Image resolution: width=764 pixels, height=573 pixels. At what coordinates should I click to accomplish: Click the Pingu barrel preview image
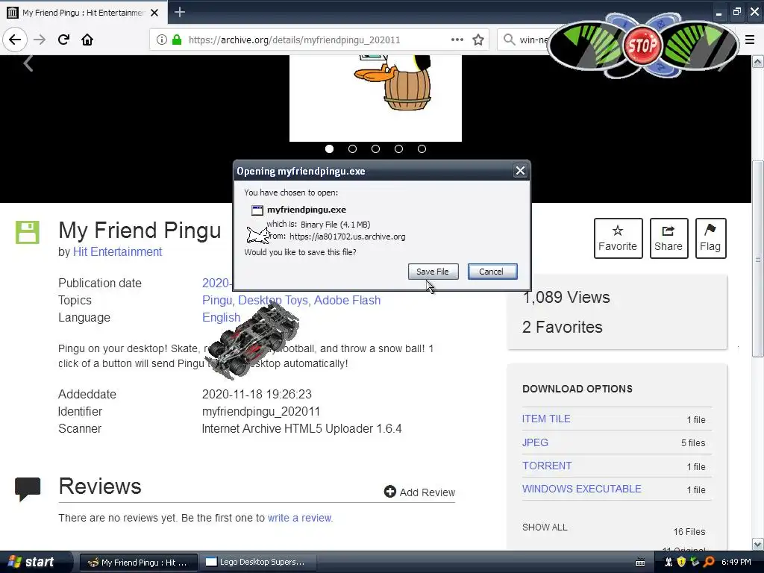(x=375, y=98)
